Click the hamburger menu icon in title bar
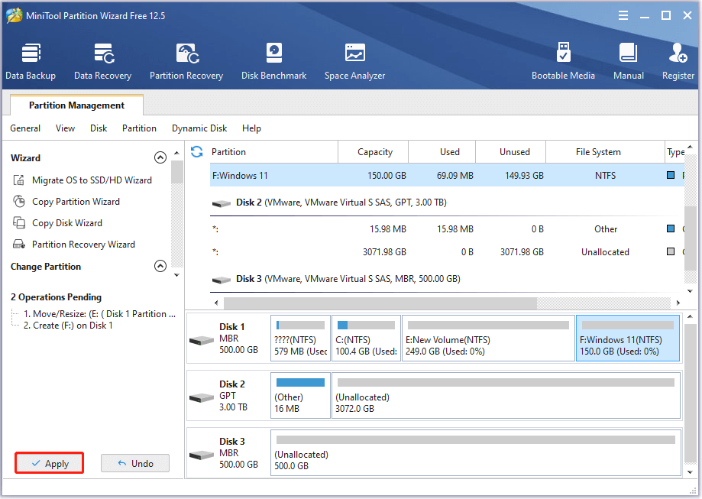The height and width of the screenshot is (499, 702). [x=623, y=16]
